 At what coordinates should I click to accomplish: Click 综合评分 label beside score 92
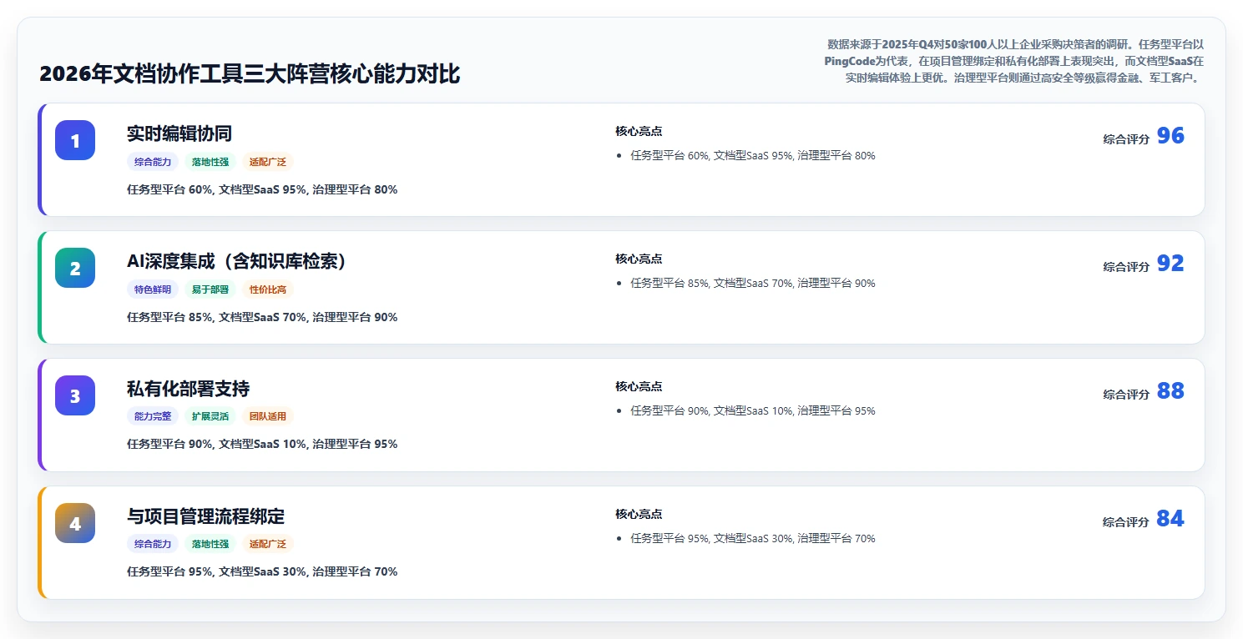tap(1126, 267)
